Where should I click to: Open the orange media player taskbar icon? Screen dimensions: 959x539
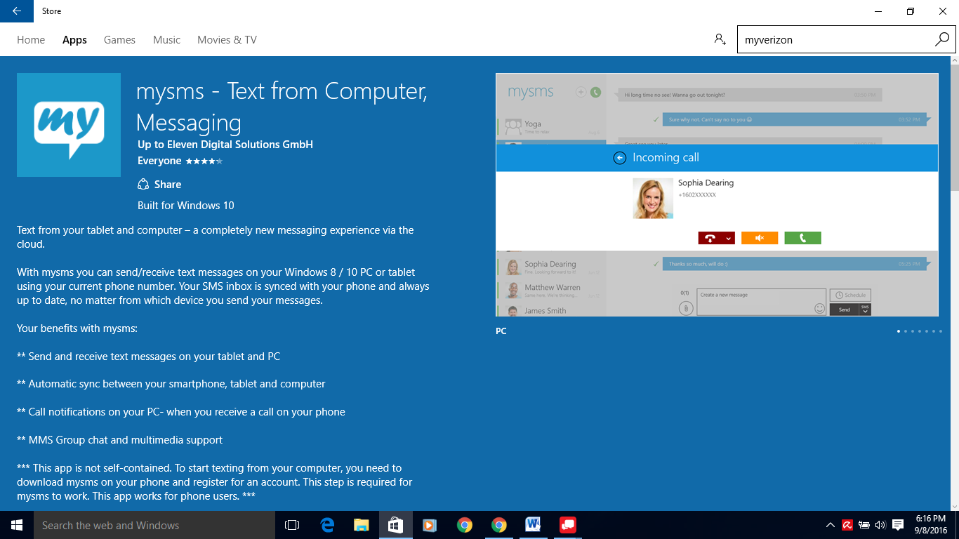(x=430, y=525)
